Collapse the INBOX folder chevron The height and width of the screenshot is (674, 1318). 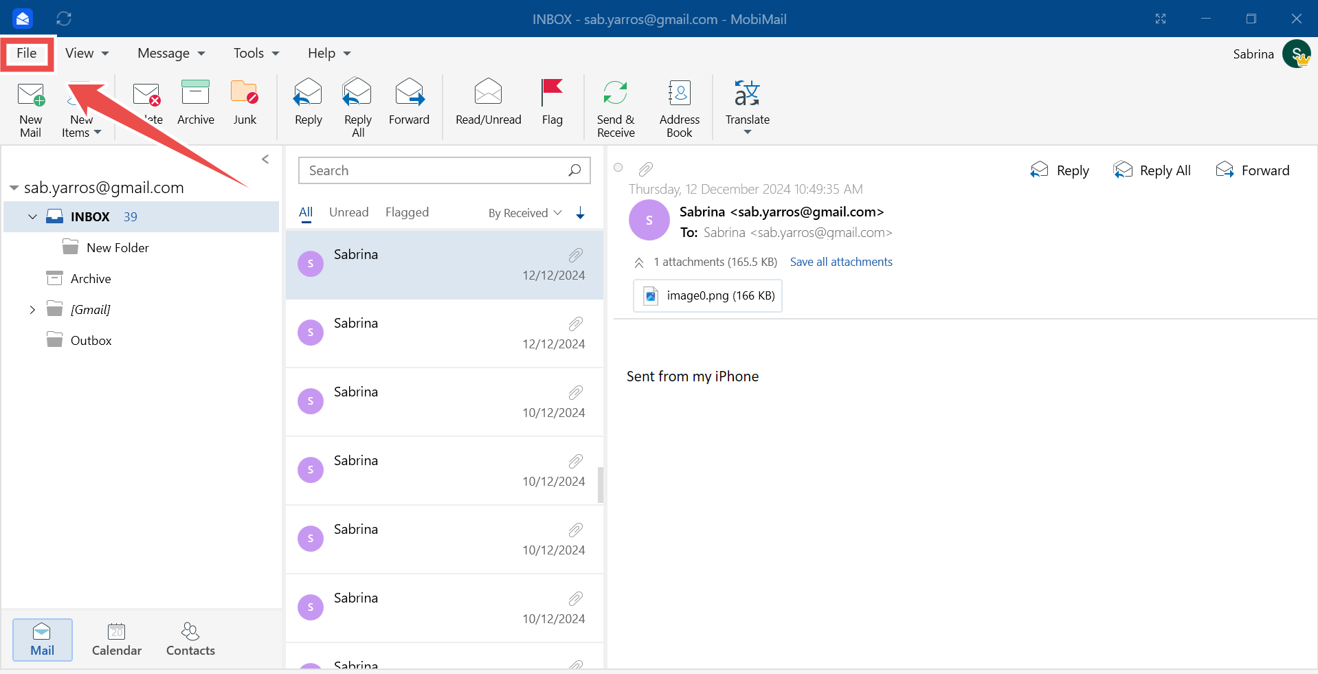32,217
